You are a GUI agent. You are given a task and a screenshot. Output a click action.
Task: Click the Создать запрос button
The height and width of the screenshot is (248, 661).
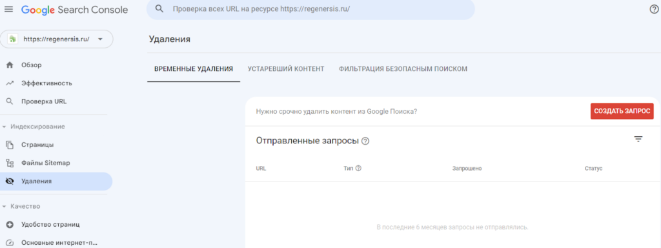(x=622, y=111)
